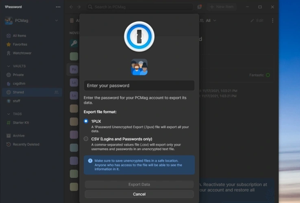Viewport: 300px width, 203px height.
Task: Select the Private vault
Action: tap(18, 75)
